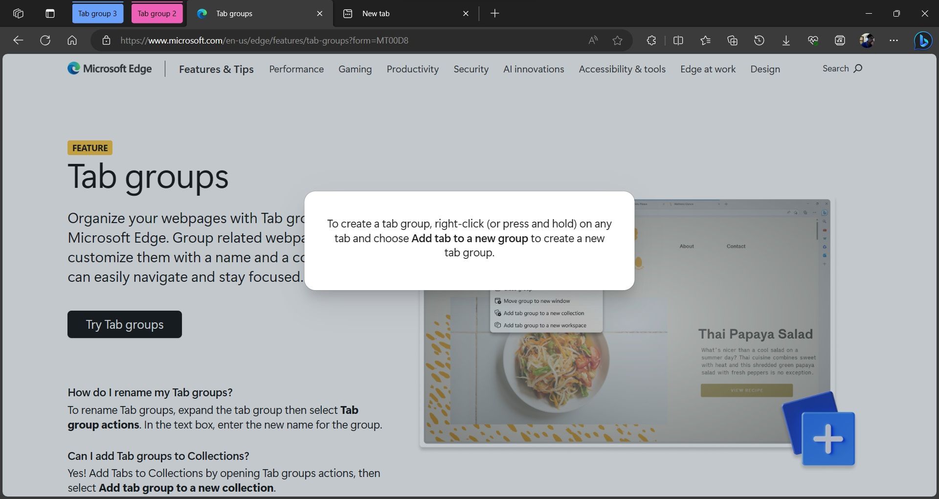Open the Downloads icon

click(x=785, y=41)
